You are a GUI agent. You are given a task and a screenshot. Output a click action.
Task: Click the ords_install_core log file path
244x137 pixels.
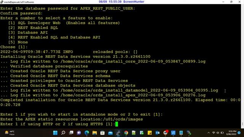click(x=133, y=61)
